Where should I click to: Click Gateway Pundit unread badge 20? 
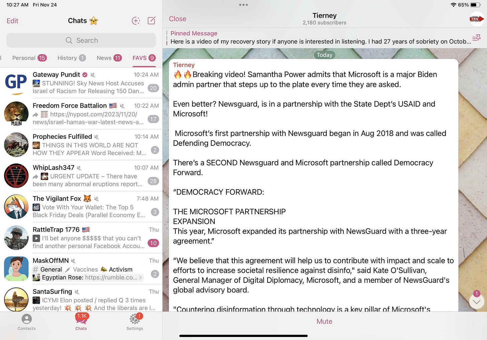point(153,88)
